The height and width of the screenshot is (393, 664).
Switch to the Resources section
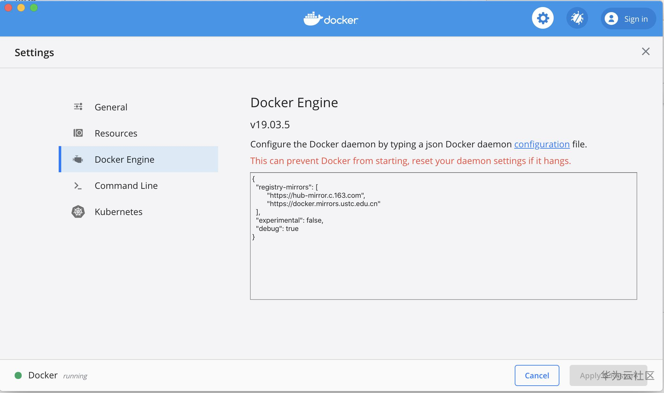(x=116, y=133)
